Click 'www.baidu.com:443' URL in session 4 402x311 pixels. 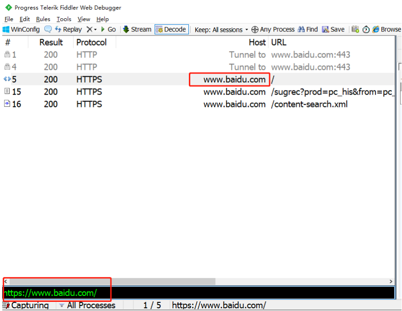tap(310, 67)
